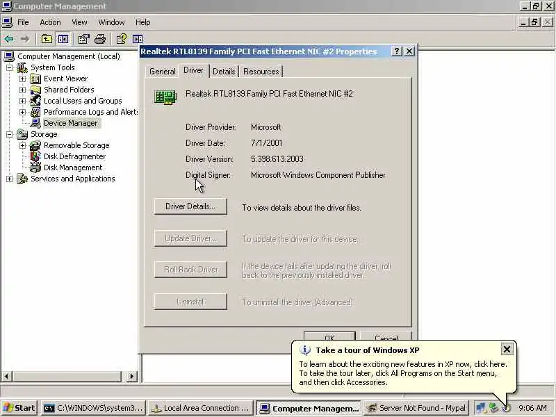
Task: Click the Back arrow toolbar icon
Action: [x=9, y=39]
